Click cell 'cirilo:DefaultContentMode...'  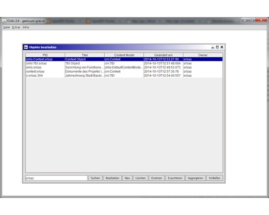(124, 67)
